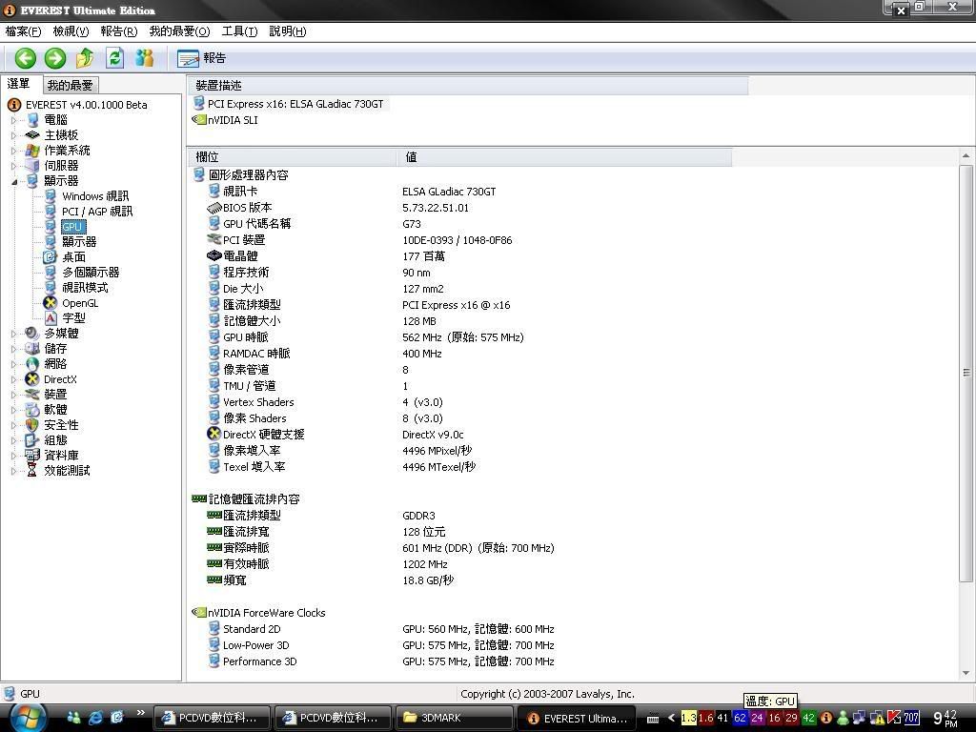Click the Windows Start orb
976x732 pixels.
click(28, 717)
